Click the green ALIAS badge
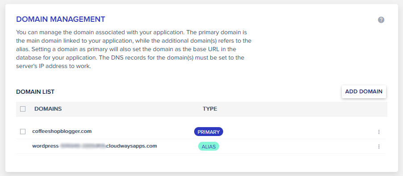The image size is (403, 176). point(208,146)
